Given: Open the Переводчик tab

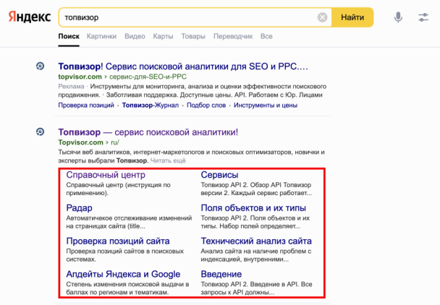Looking at the screenshot, I should (x=233, y=36).
